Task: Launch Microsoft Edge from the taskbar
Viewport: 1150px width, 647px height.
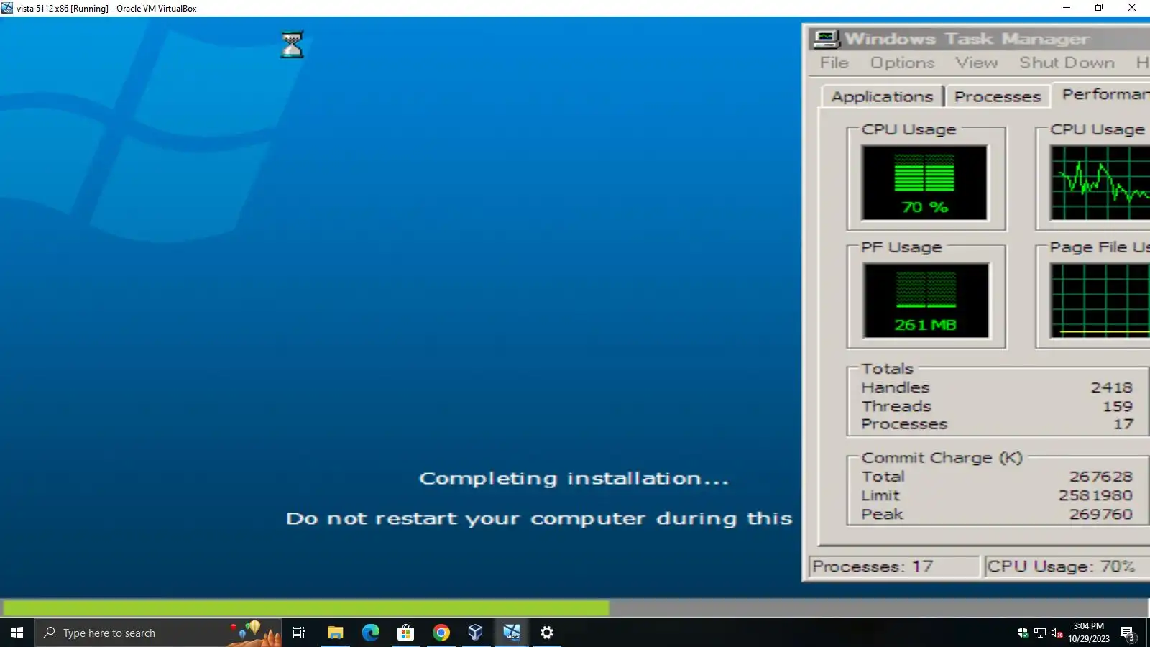Action: click(370, 633)
